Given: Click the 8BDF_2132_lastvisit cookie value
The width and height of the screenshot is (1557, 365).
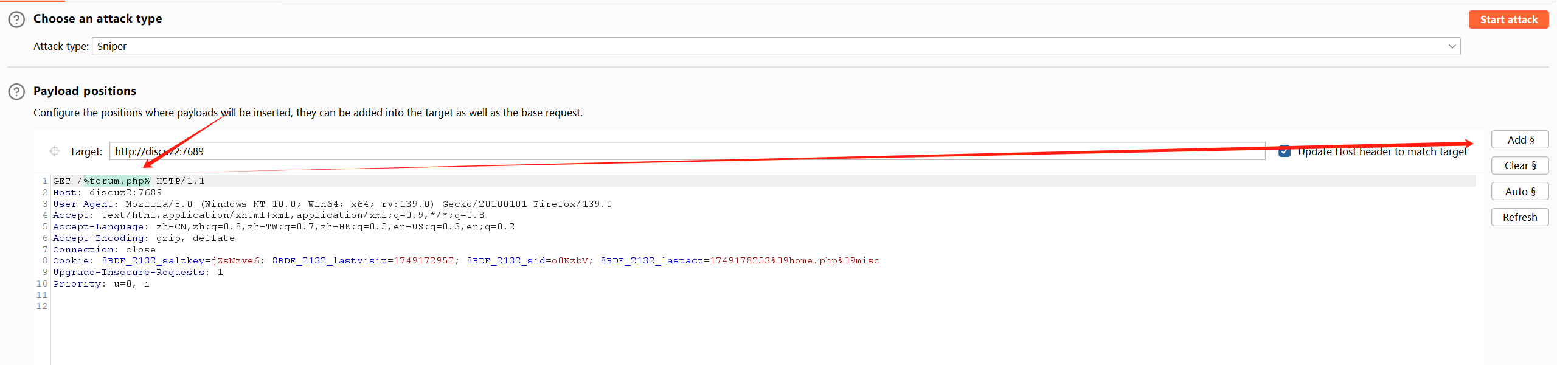Looking at the screenshot, I should (424, 261).
